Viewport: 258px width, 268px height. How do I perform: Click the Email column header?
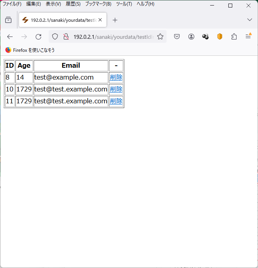click(x=71, y=65)
